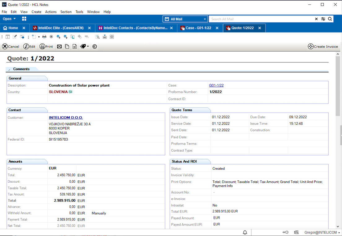Click the envelope mail icon in action bar
This screenshot has height=236, width=342.
tap(59, 46)
